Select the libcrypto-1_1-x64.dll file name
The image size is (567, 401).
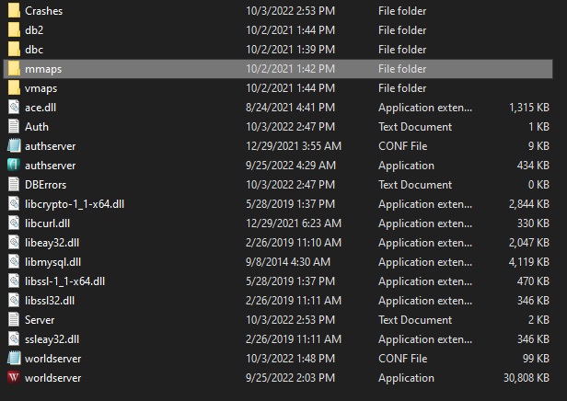75,204
